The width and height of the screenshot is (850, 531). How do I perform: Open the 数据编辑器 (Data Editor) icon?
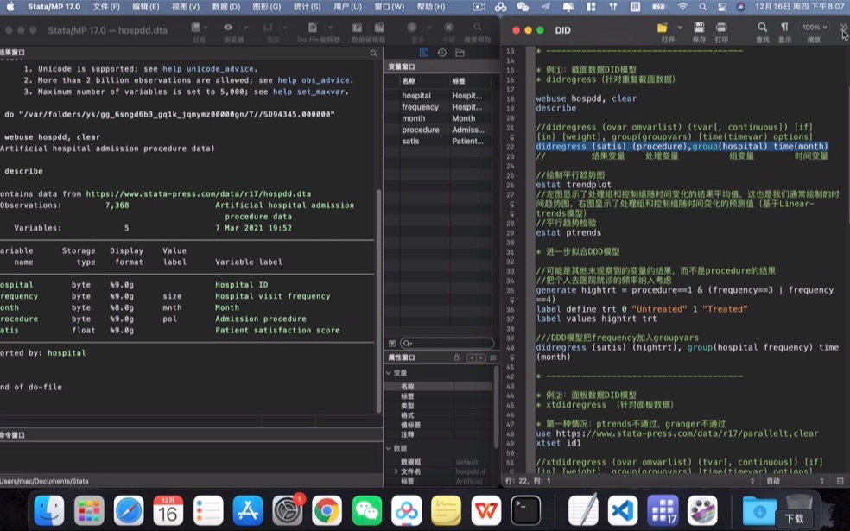pyautogui.click(x=357, y=27)
